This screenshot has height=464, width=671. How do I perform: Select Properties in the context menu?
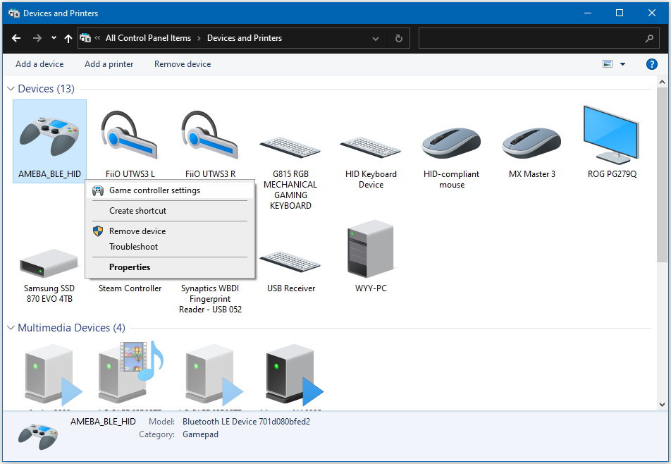[x=130, y=267]
